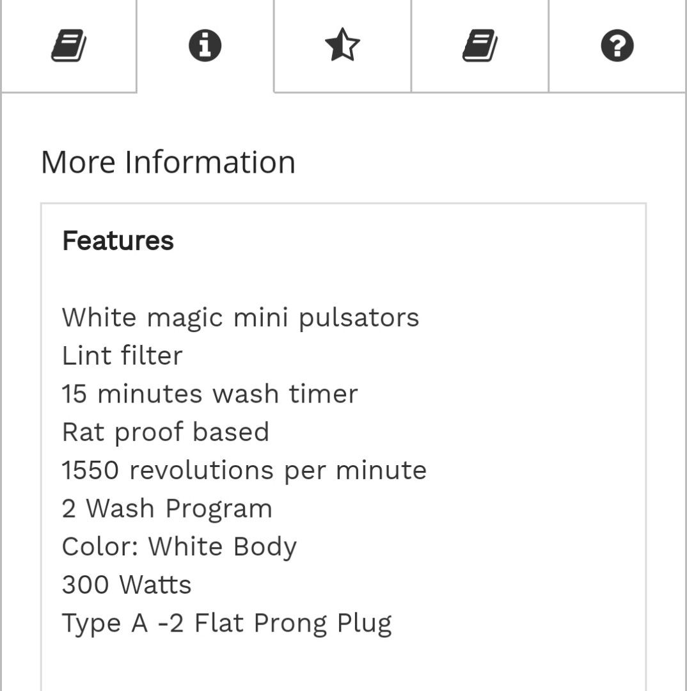Click the Color: label

tap(100, 546)
